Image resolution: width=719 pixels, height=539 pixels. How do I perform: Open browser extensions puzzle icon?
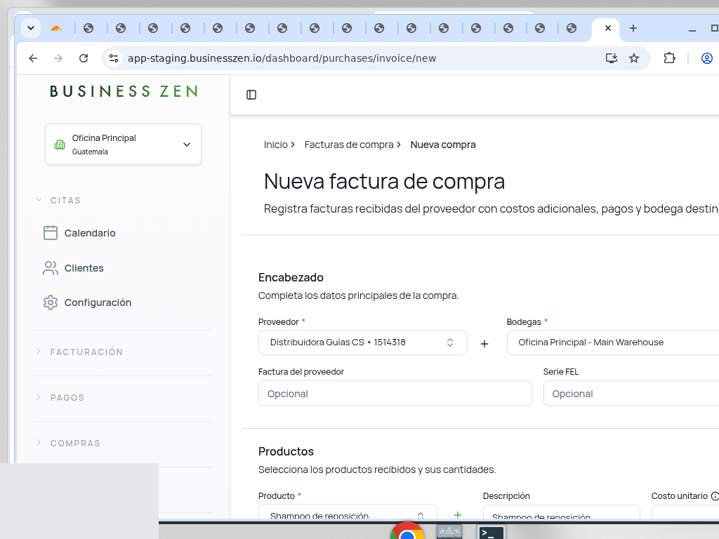tap(669, 58)
